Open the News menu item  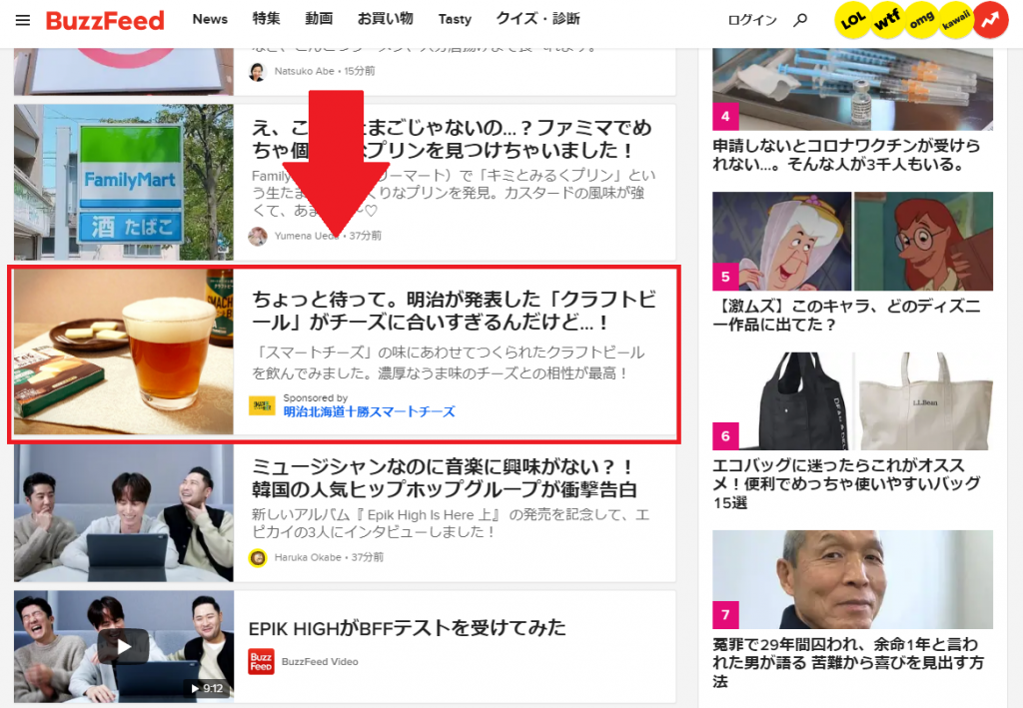pos(210,19)
